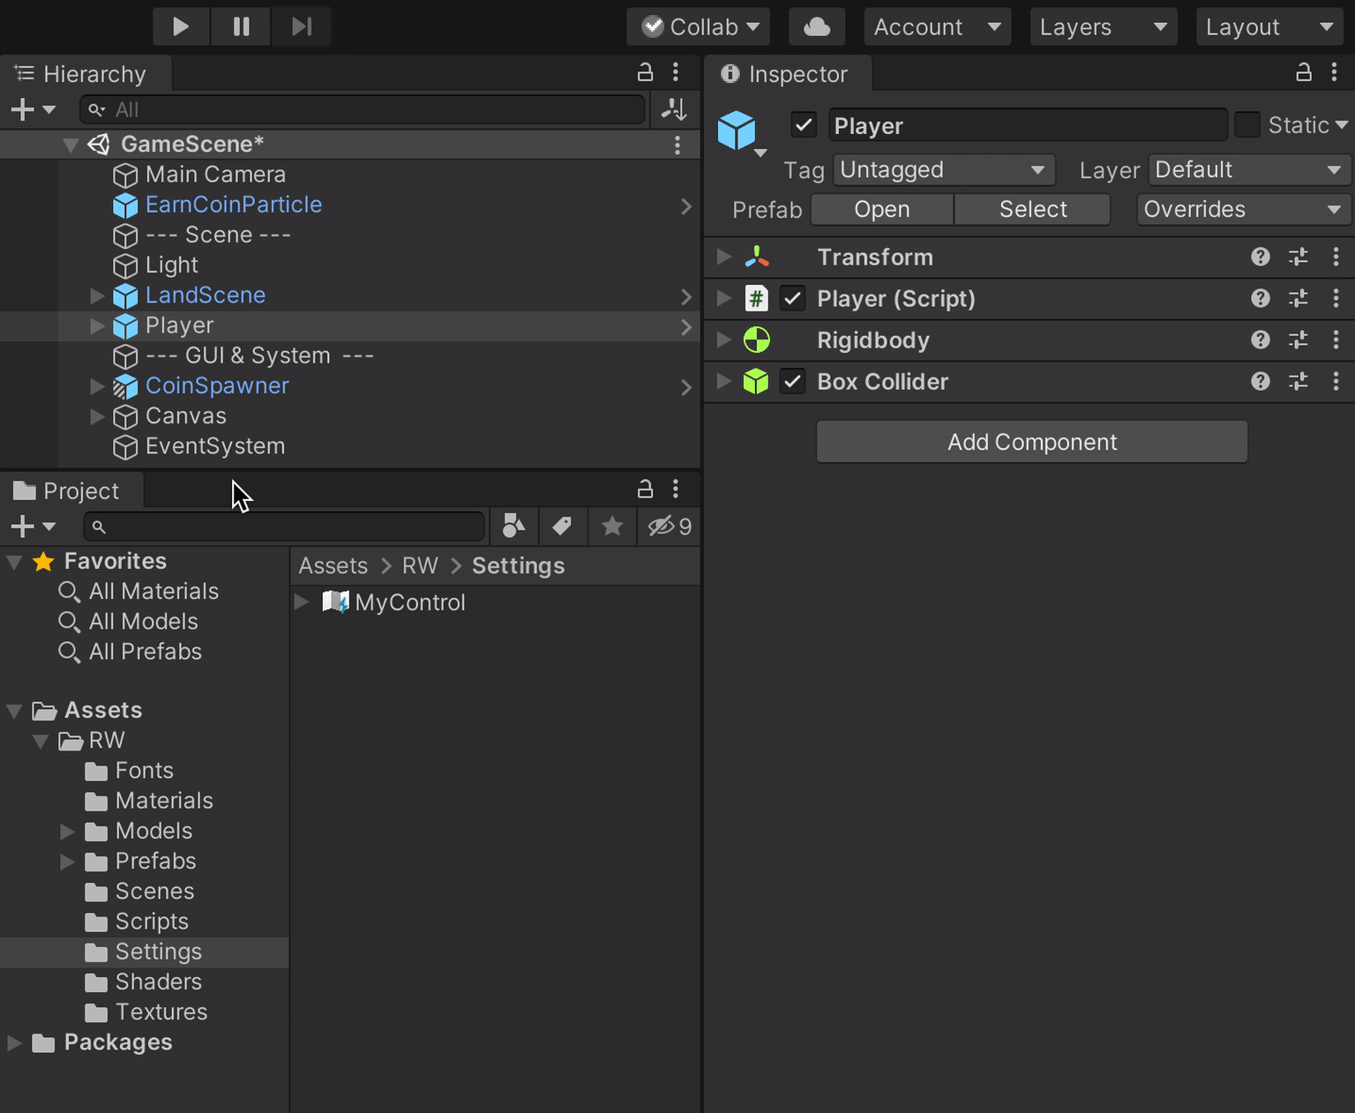Click the Add Component button
This screenshot has width=1355, height=1113.
(x=1031, y=441)
